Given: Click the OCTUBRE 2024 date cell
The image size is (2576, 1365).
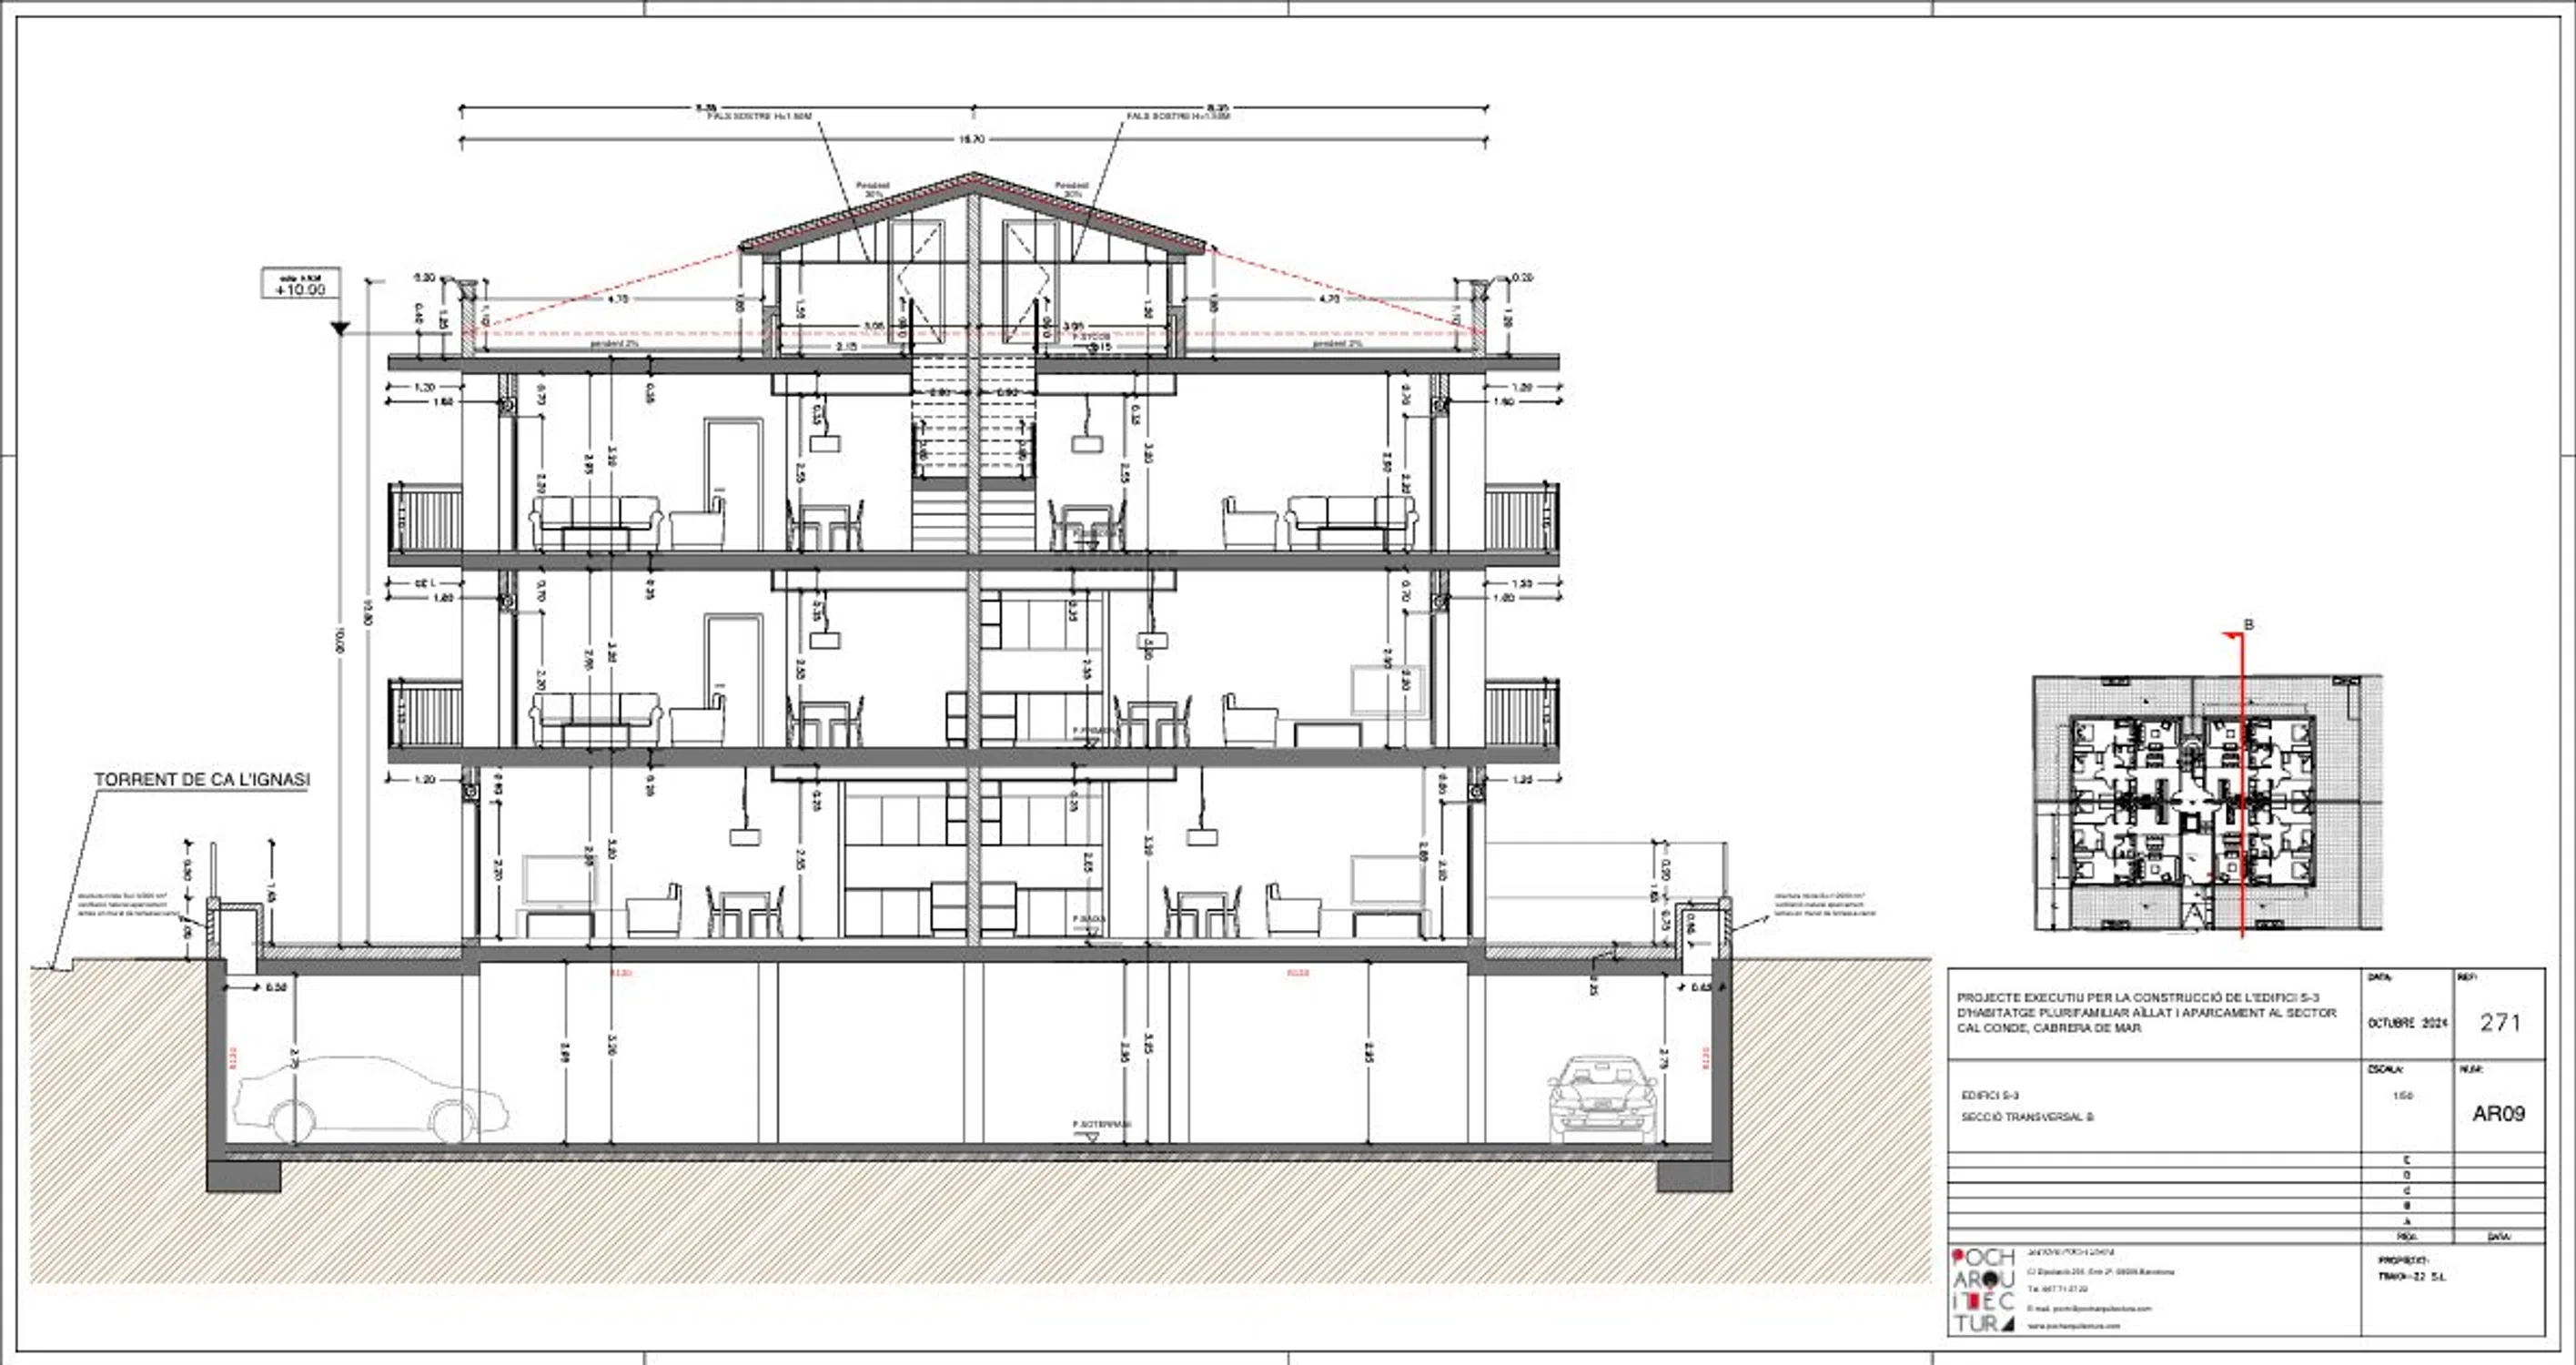Looking at the screenshot, I should point(2407,1023).
